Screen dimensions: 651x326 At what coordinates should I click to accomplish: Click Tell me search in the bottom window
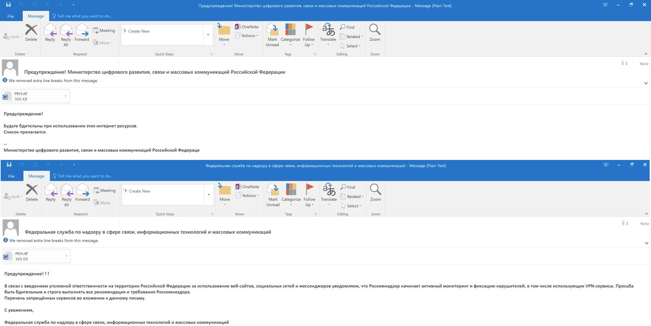pyautogui.click(x=83, y=176)
